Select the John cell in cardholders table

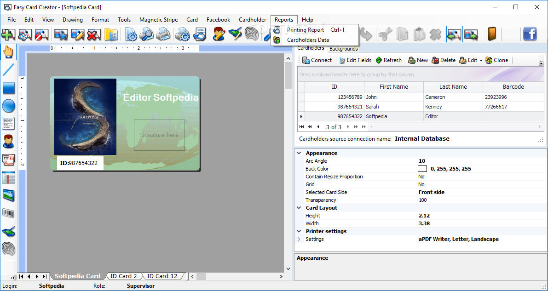393,97
